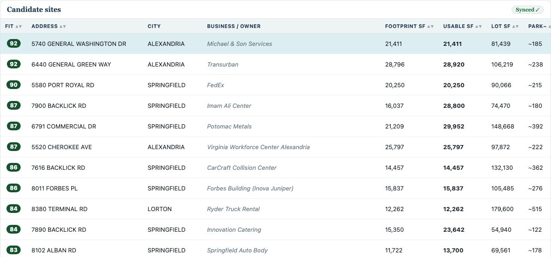
Task: Click Imam Ali Center owner name
Action: [229, 106]
